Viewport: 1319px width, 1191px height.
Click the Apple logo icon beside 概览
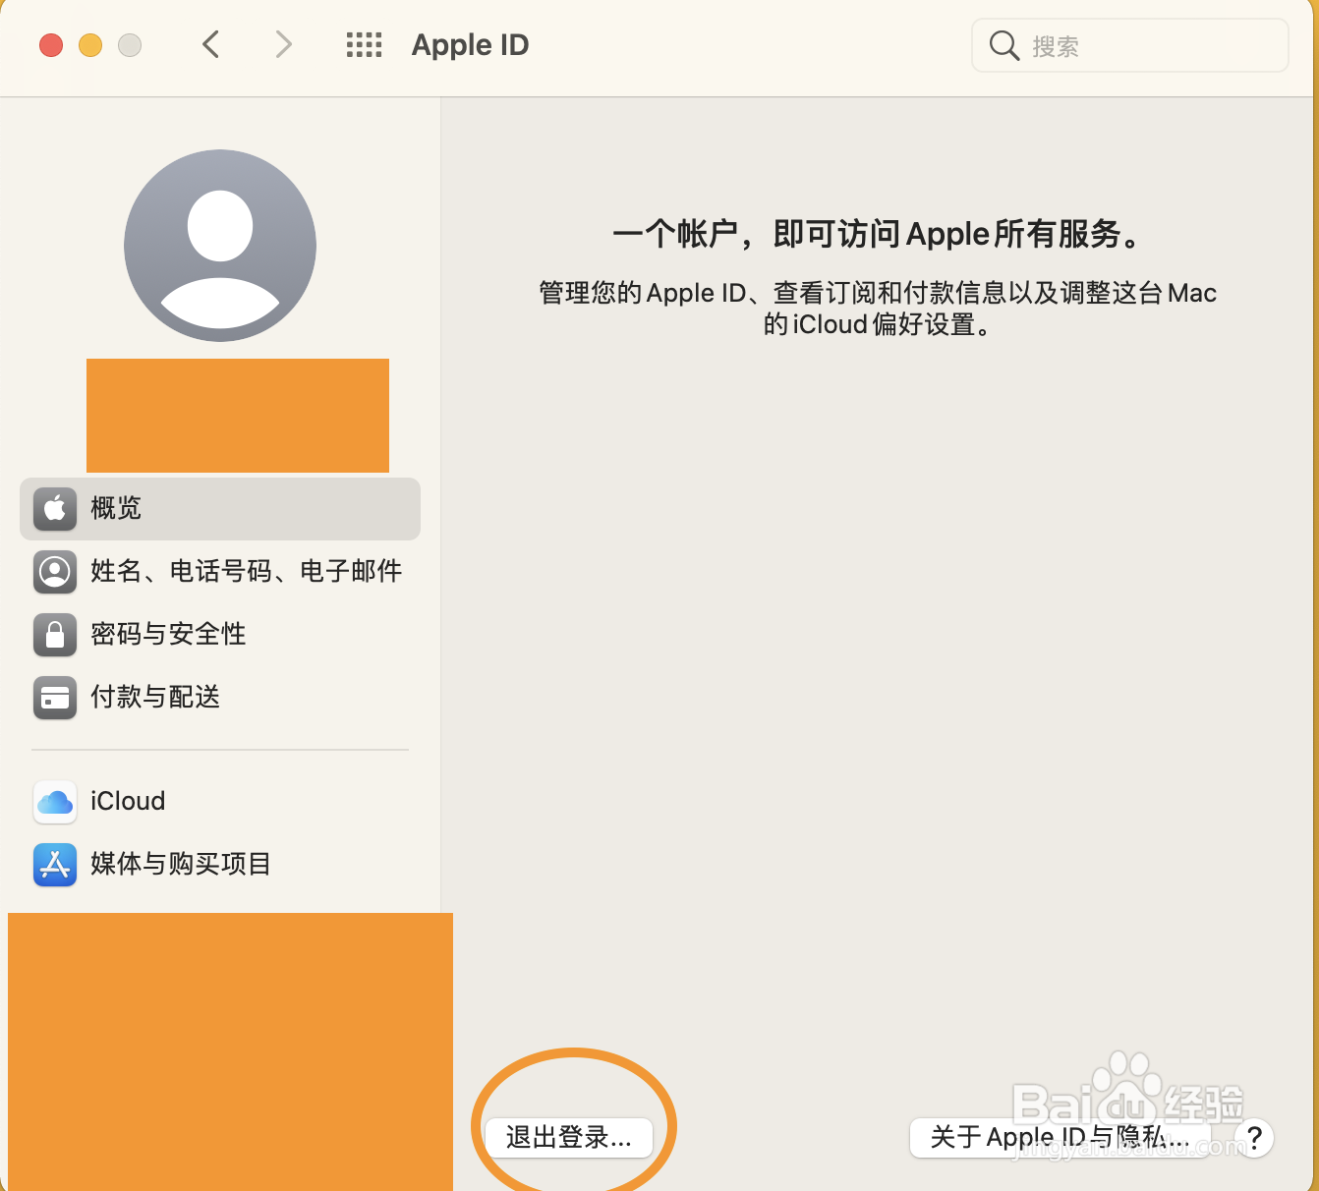point(55,508)
